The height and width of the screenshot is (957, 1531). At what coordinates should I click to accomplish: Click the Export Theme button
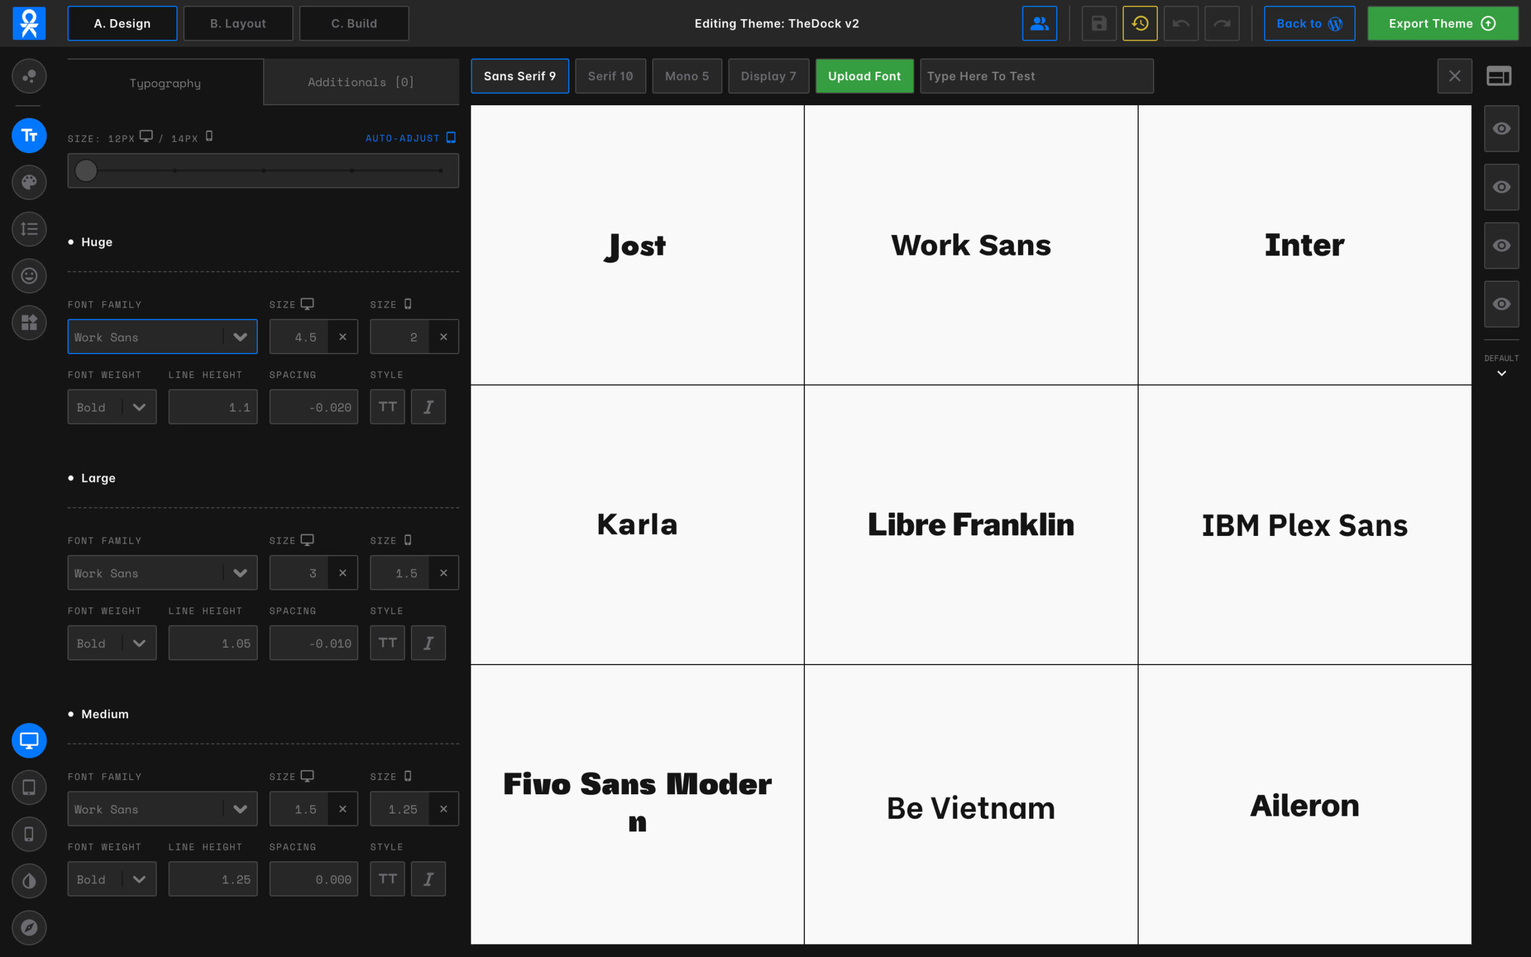point(1442,23)
